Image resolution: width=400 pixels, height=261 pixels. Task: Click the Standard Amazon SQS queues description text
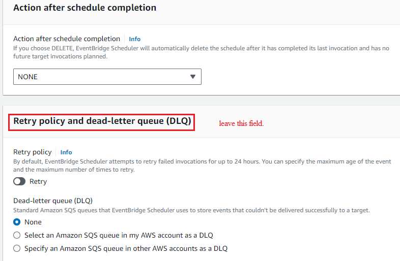tap(191, 210)
